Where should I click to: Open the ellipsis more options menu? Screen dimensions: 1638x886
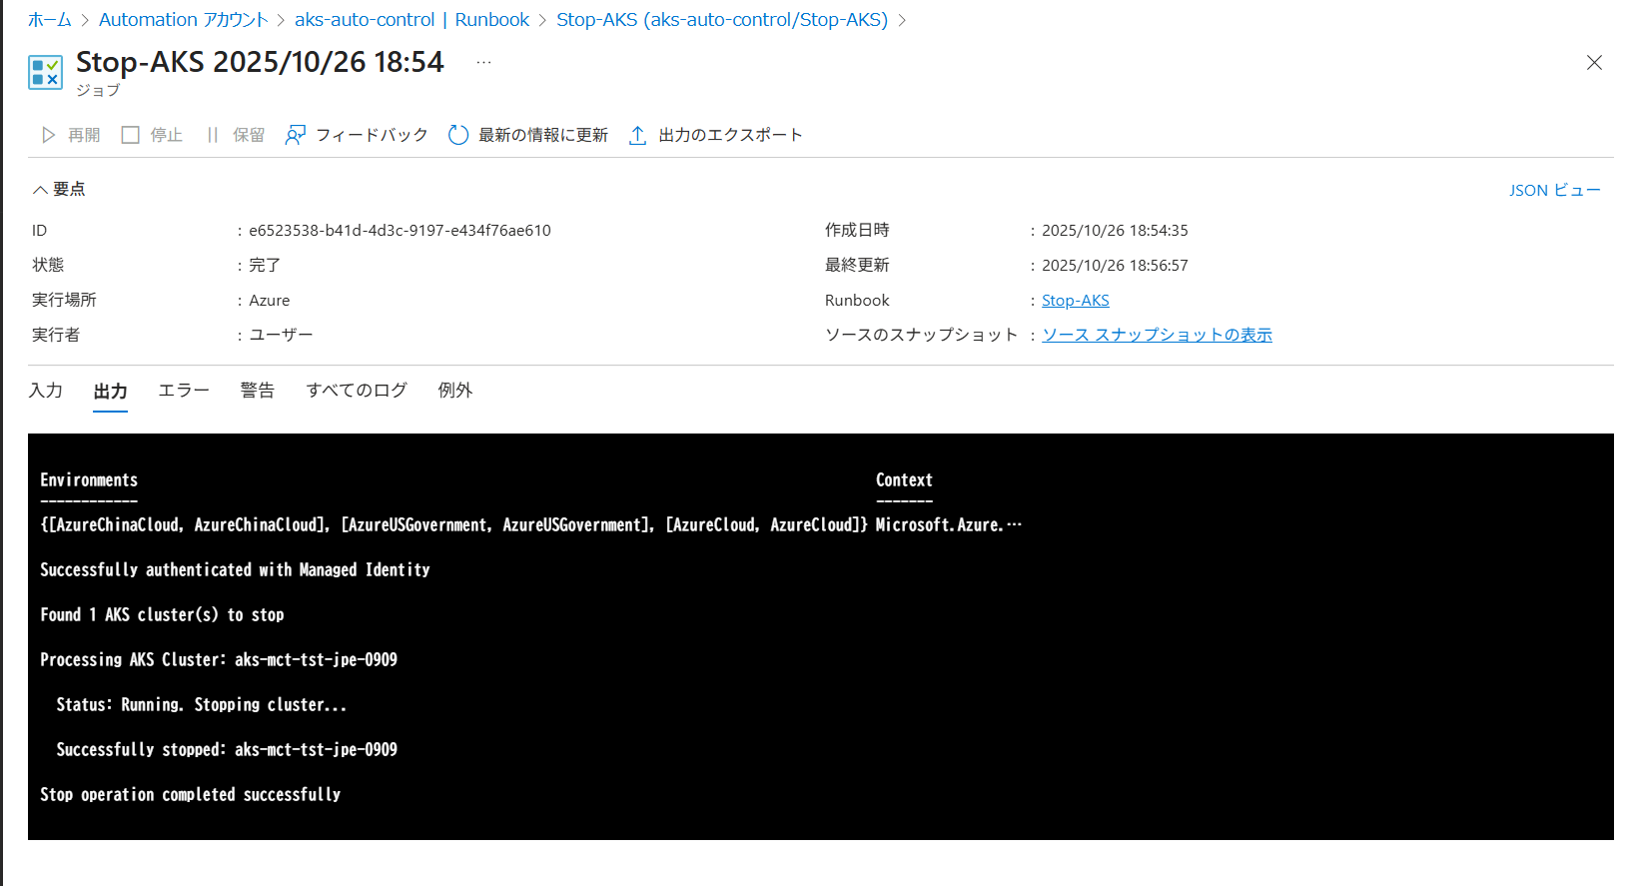point(483,62)
